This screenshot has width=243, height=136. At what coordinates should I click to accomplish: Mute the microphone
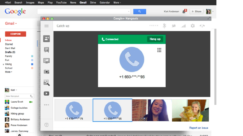[164, 26]
